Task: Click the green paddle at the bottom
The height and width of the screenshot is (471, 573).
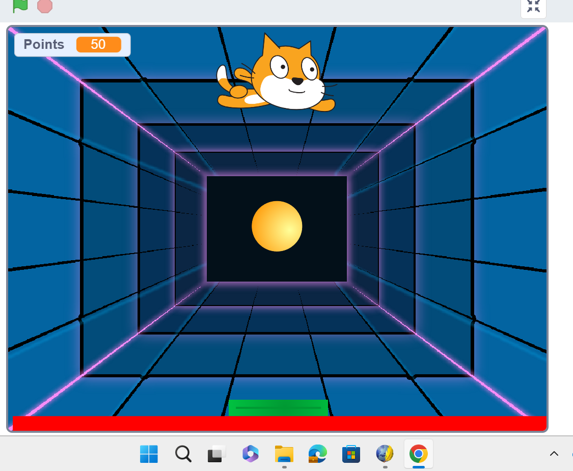Action: click(278, 408)
